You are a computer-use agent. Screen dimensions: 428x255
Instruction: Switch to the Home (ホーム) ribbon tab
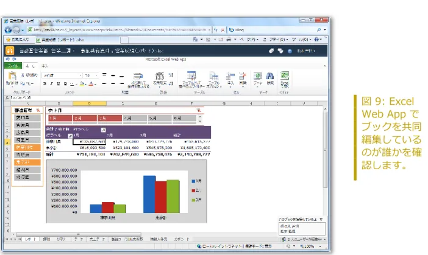pos(30,66)
